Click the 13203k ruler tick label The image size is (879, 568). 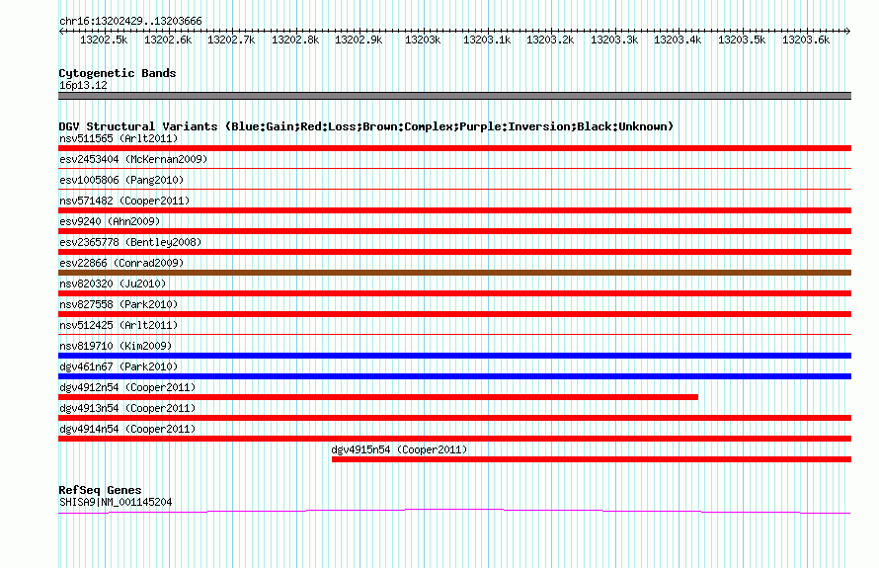(423, 40)
